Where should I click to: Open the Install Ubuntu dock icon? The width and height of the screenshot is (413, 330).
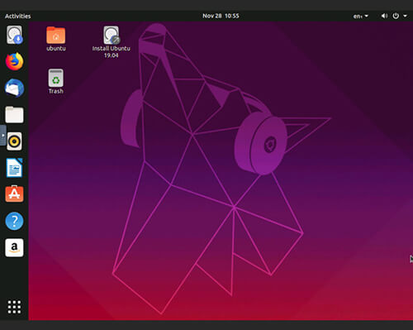pos(14,35)
